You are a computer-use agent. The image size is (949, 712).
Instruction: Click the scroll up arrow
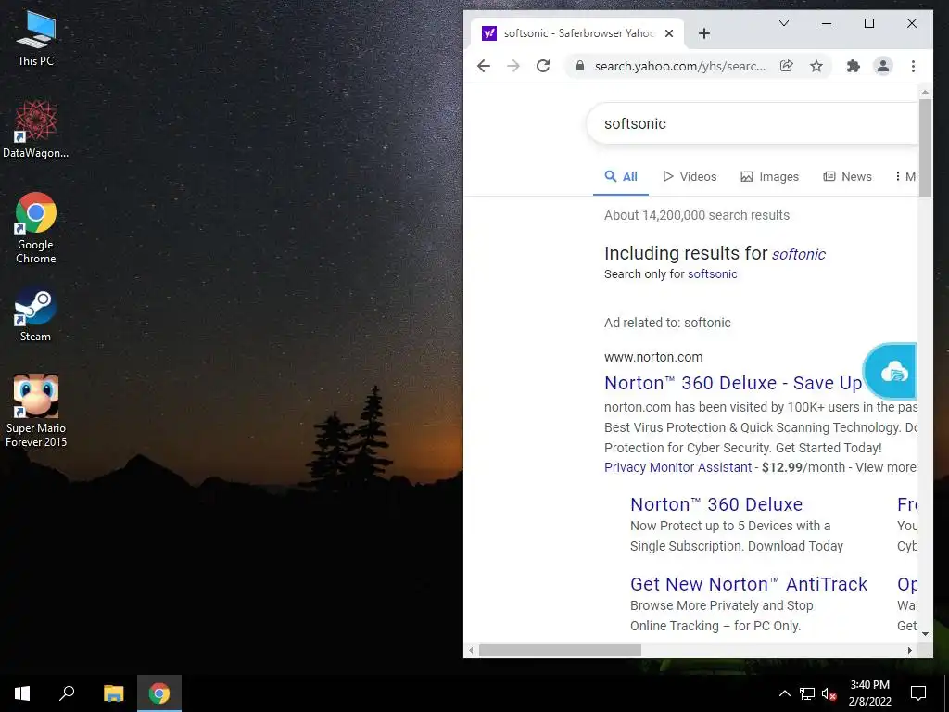point(925,93)
